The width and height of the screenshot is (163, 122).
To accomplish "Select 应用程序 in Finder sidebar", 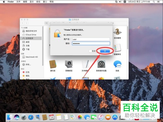I will pyautogui.click(x=31, y=38).
